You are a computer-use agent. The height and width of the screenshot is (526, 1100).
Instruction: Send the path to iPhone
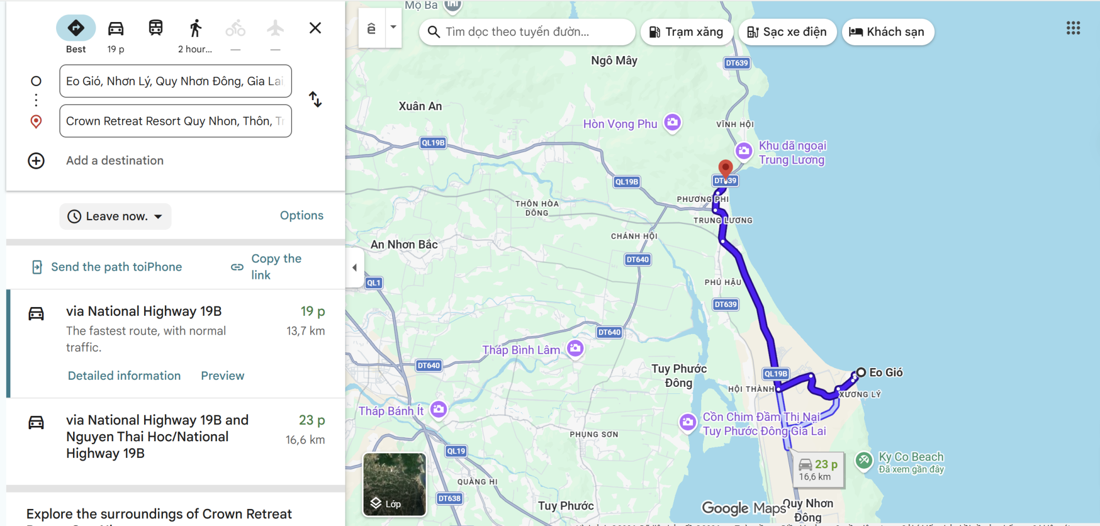tap(107, 267)
